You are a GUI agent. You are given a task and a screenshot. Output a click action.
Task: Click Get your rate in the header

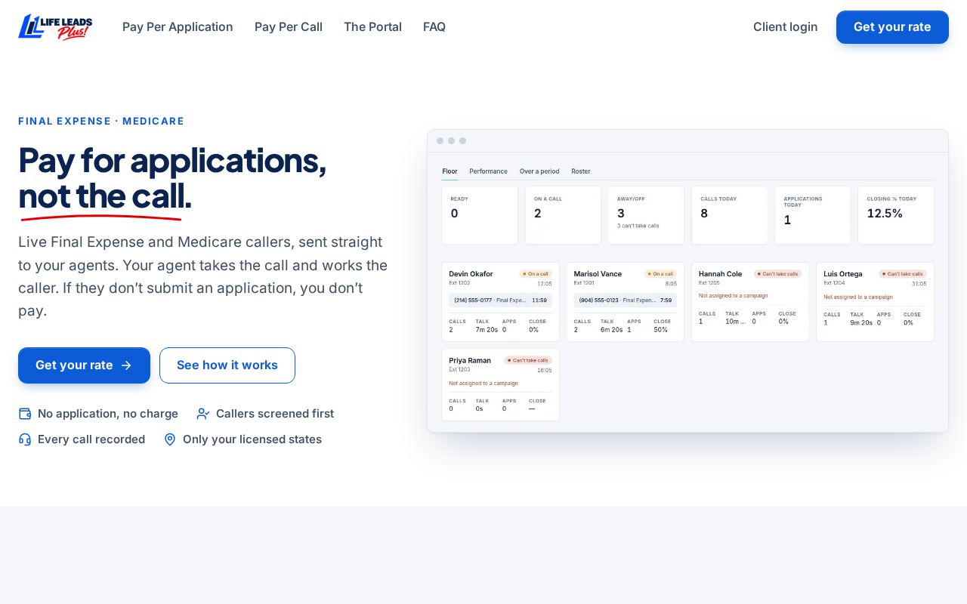click(892, 27)
